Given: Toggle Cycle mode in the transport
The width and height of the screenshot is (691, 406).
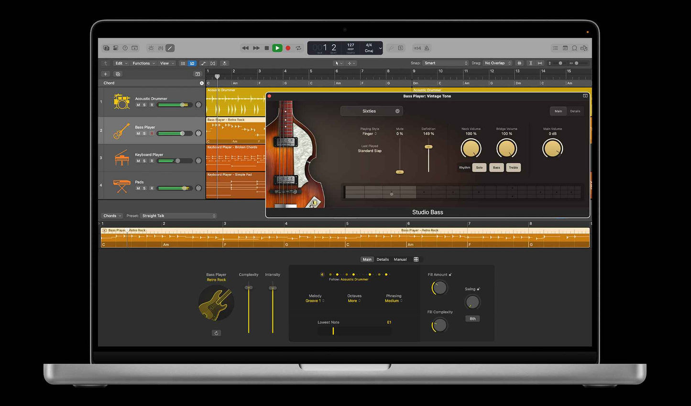Looking at the screenshot, I should pyautogui.click(x=298, y=48).
